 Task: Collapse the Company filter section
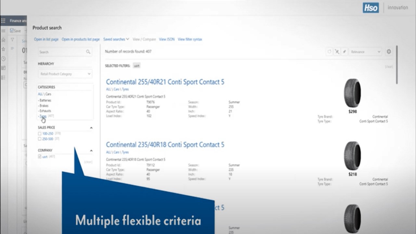point(91,150)
